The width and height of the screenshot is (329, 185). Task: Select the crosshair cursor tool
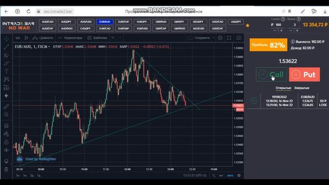pos(7,39)
